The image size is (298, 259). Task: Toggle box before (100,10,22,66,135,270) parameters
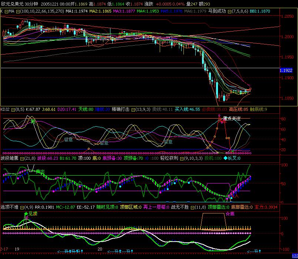click(18, 11)
